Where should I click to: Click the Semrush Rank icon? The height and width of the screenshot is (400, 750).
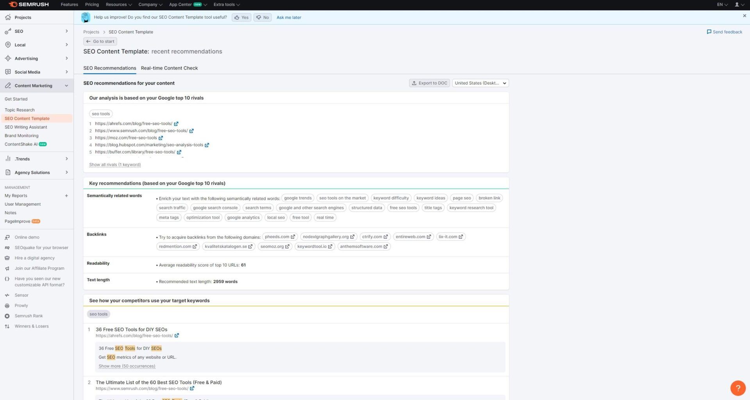click(7, 316)
